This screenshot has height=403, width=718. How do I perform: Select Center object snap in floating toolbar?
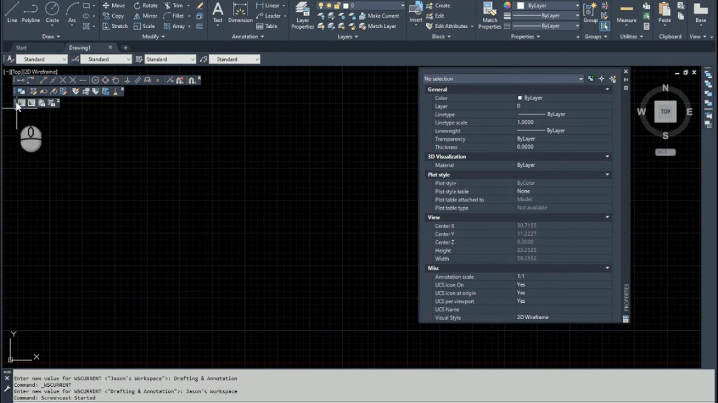(x=95, y=80)
